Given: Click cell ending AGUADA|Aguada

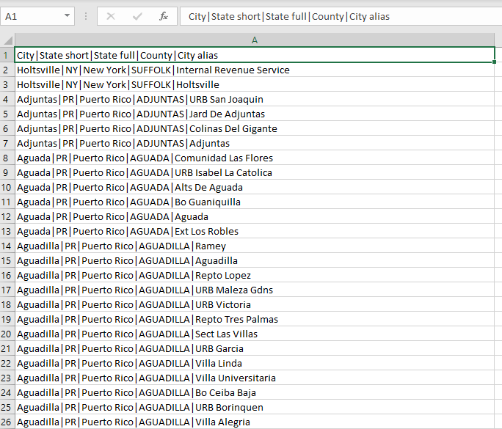Looking at the screenshot, I should pos(255,216).
